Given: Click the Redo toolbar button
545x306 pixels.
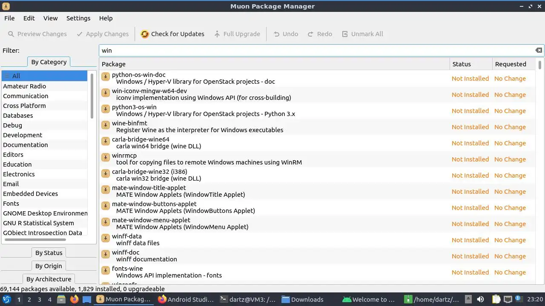Looking at the screenshot, I should 320,34.
